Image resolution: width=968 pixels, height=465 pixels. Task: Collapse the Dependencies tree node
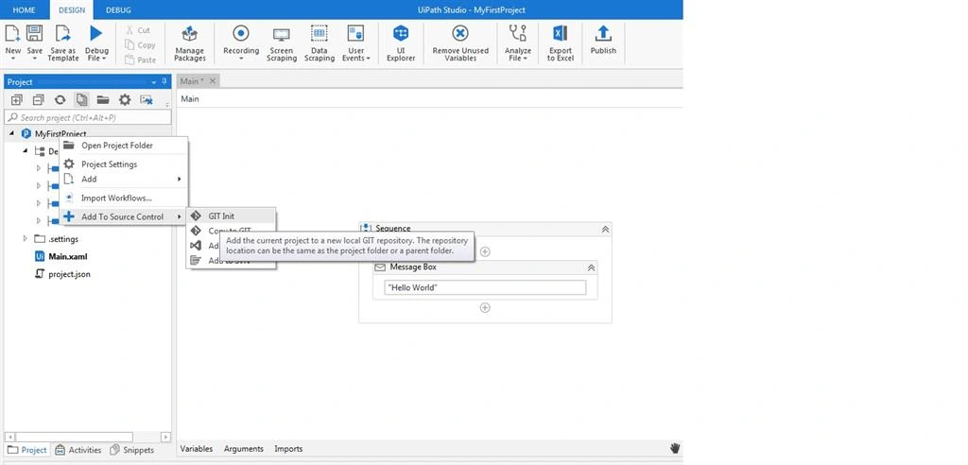(x=26, y=150)
